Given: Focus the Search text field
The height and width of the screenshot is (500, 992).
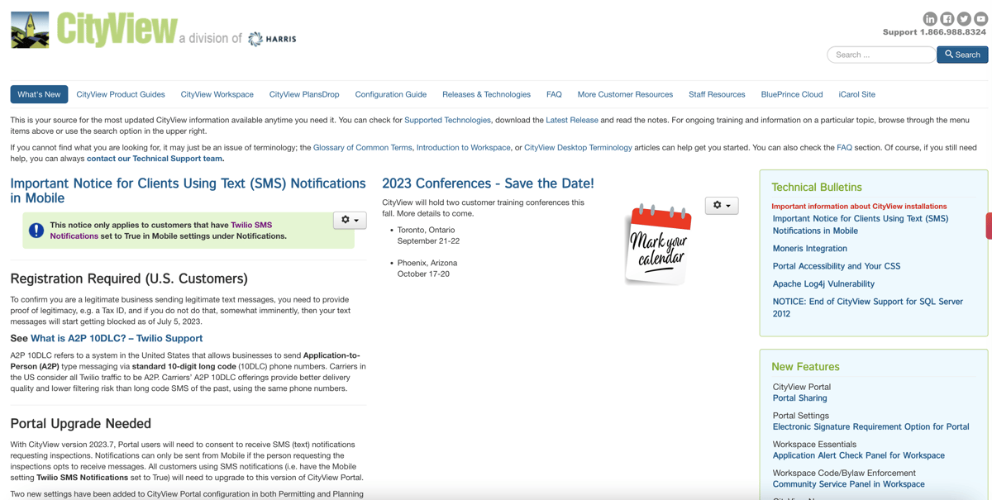Looking at the screenshot, I should (881, 55).
